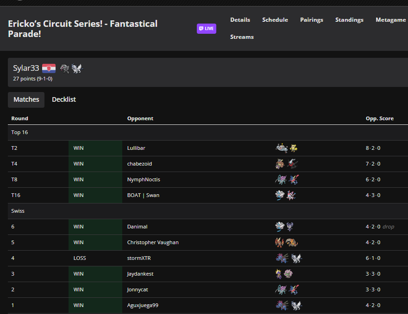Image resolution: width=408 pixels, height=314 pixels.
Task: Click the WIN cell for round T2
Action: (95, 148)
